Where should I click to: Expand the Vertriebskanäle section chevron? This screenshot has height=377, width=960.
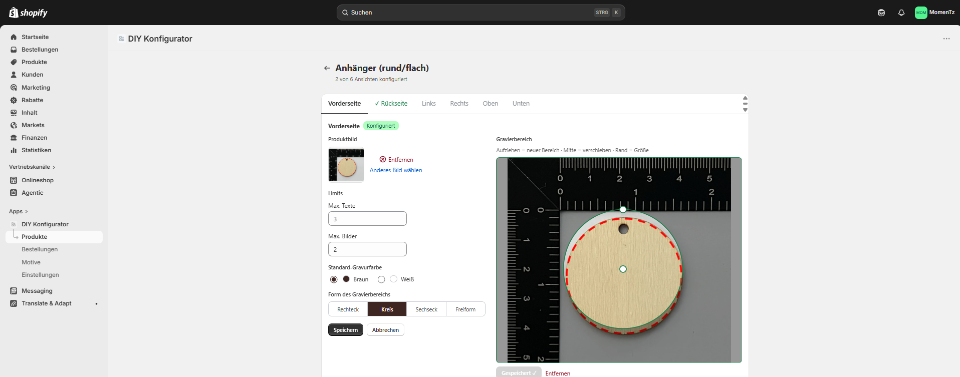coord(54,167)
